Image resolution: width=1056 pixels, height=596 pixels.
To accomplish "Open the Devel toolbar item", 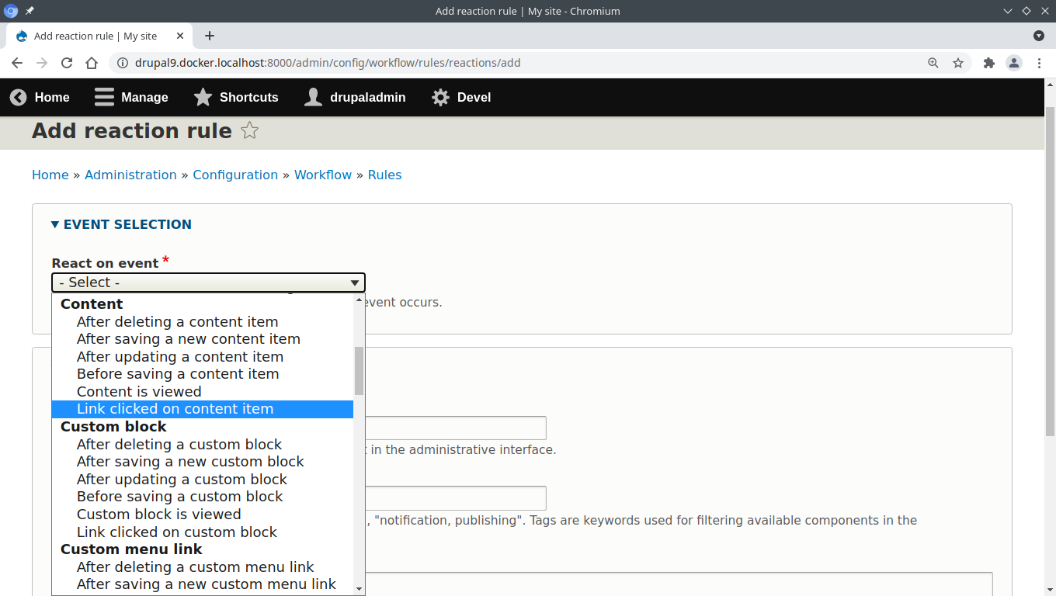I will [461, 97].
